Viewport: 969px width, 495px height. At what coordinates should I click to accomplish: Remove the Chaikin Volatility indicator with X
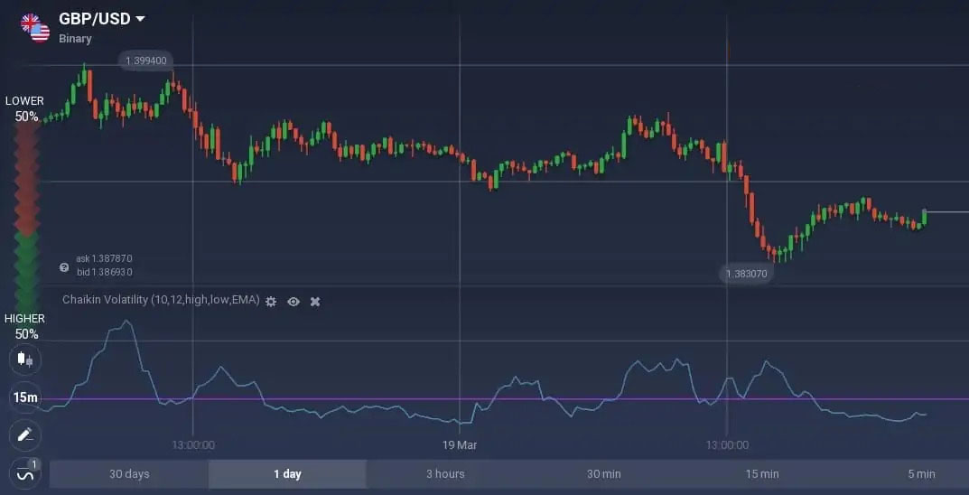[315, 301]
